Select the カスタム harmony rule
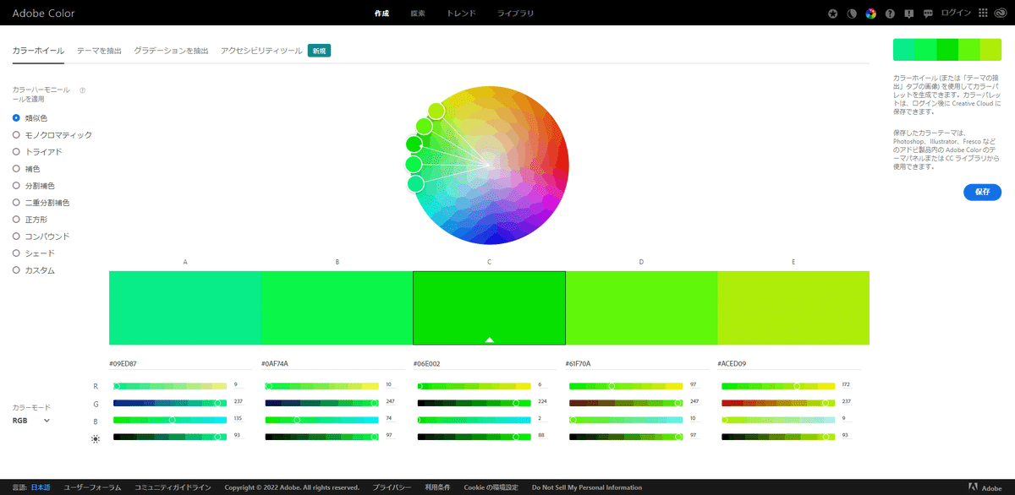 click(34, 270)
